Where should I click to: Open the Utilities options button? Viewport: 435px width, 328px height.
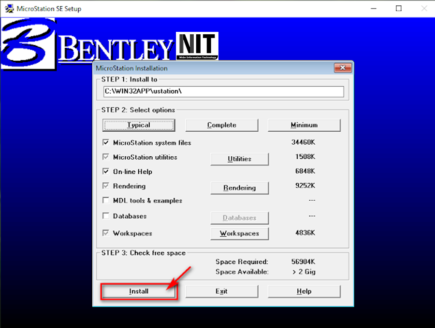click(x=240, y=159)
